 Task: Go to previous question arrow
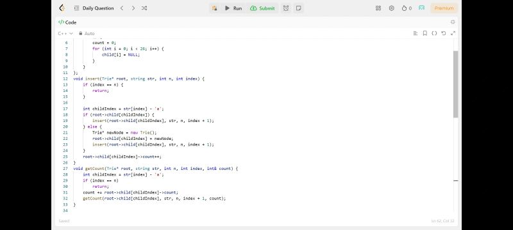[x=122, y=8]
